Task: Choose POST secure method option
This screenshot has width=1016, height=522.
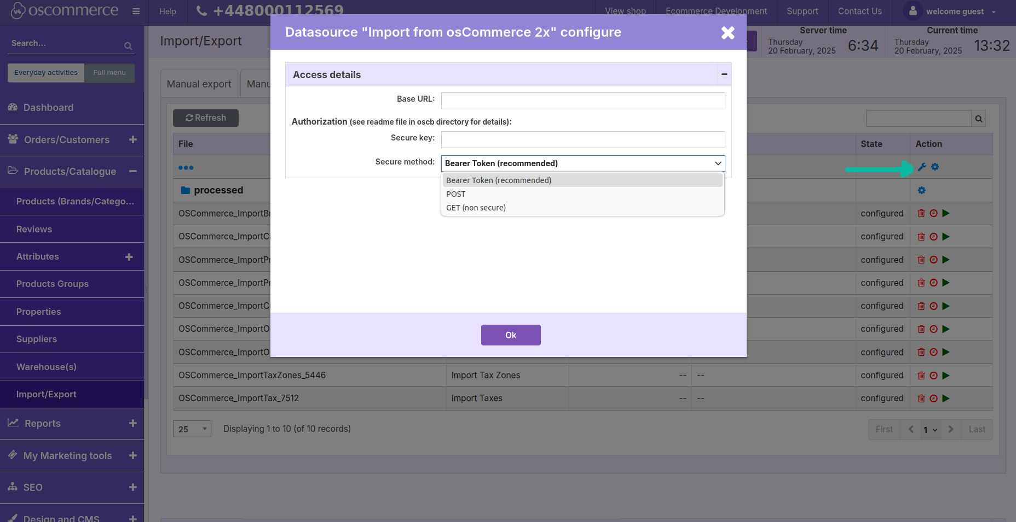Action: click(582, 194)
